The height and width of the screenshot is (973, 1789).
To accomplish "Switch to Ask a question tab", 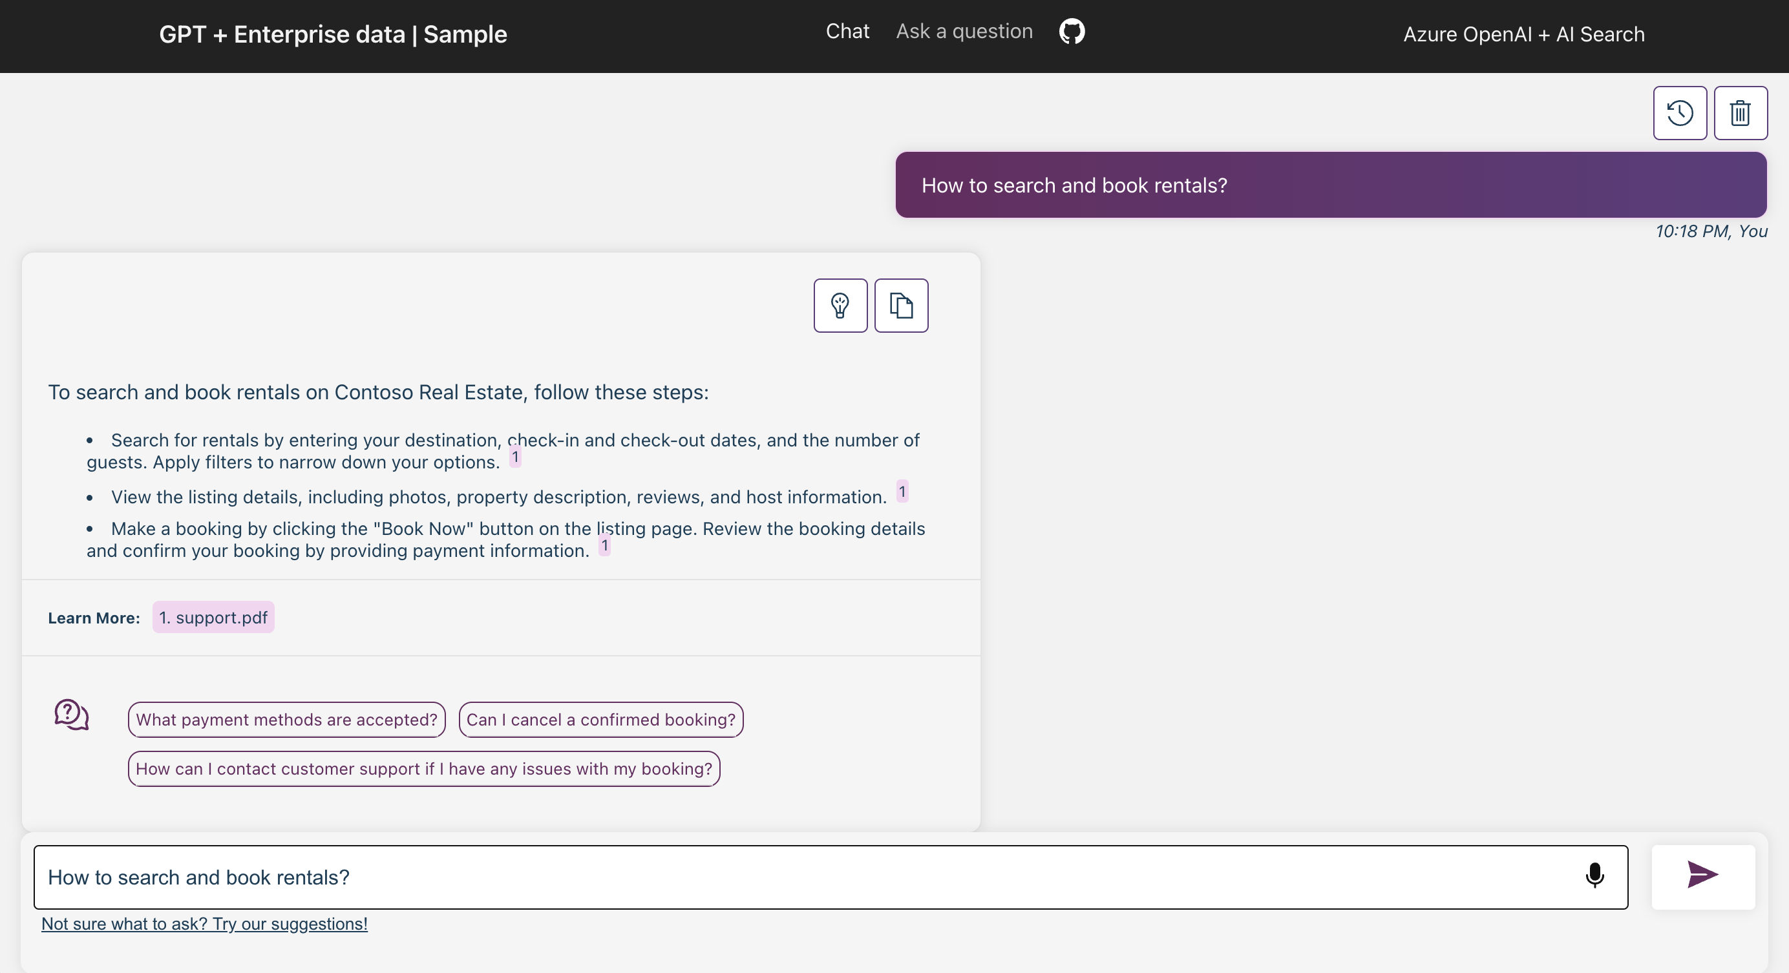I will coord(964,31).
